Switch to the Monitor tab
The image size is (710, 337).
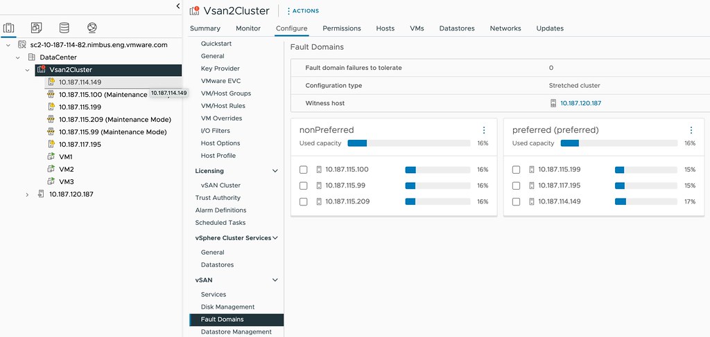(248, 28)
